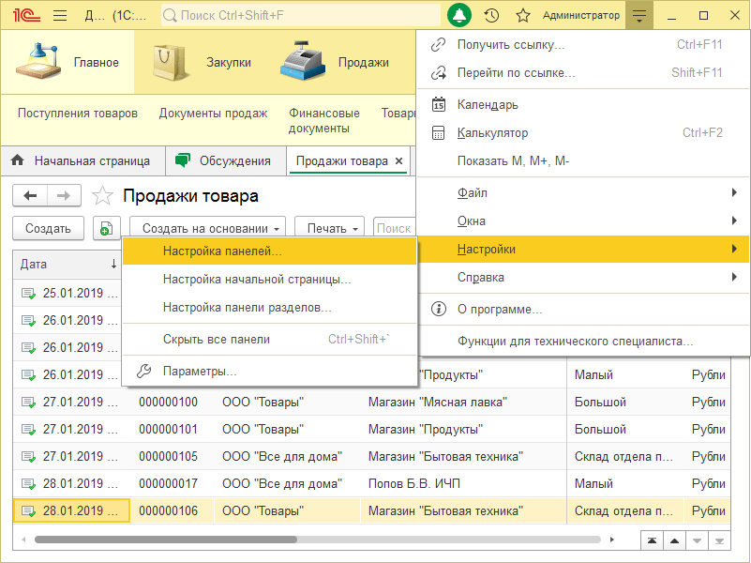The width and height of the screenshot is (751, 563).
Task: Jump to last list record button
Action: pos(719,540)
